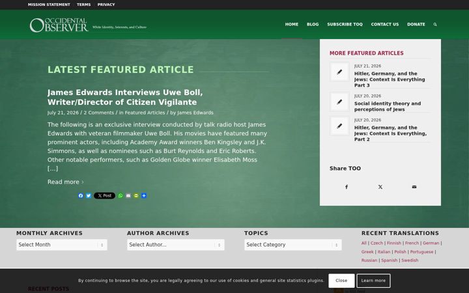Share article via WhatsApp icon

click(121, 195)
